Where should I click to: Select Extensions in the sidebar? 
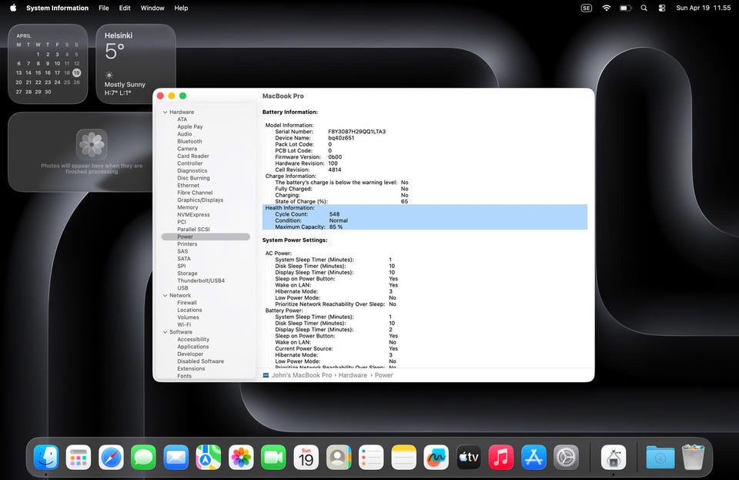pos(191,369)
